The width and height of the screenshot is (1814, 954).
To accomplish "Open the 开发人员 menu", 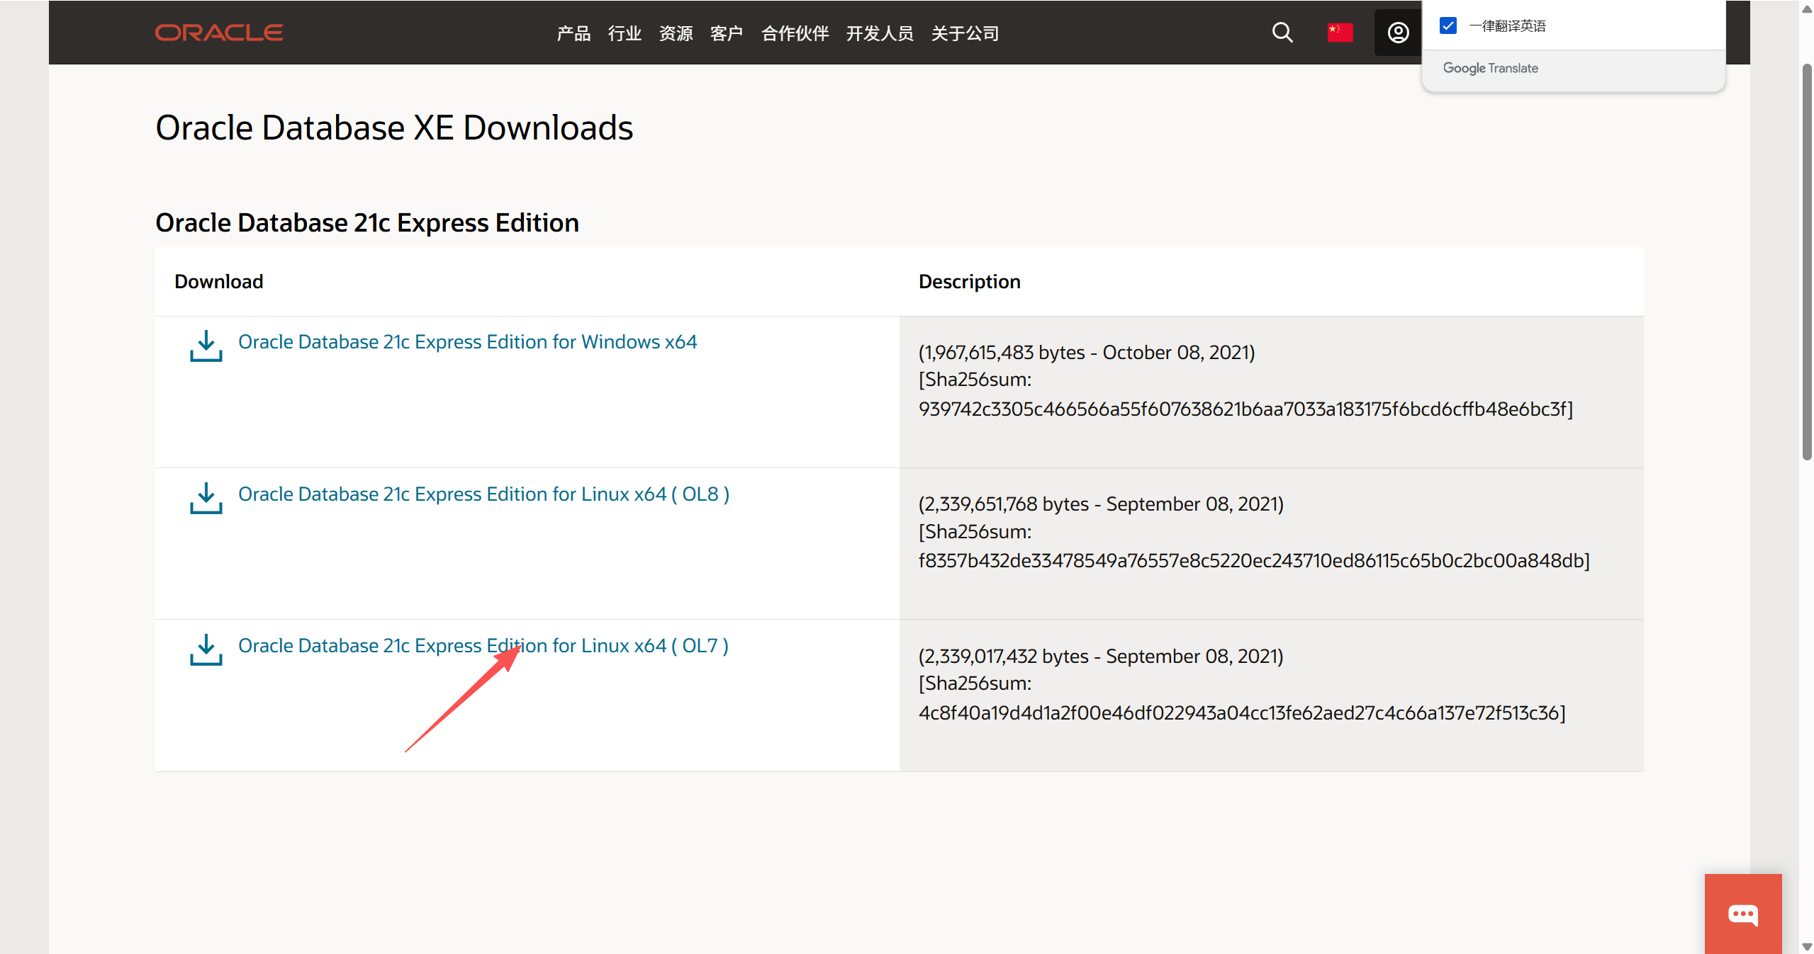I will click(x=879, y=33).
